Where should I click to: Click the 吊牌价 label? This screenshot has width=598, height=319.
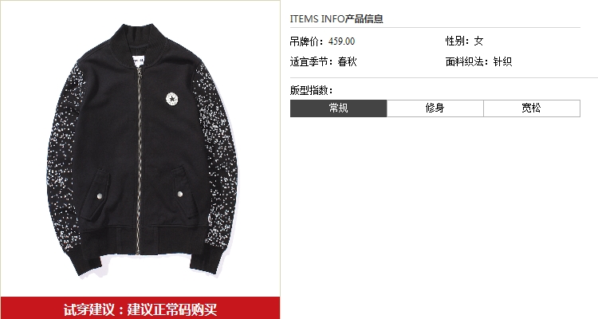click(307, 41)
